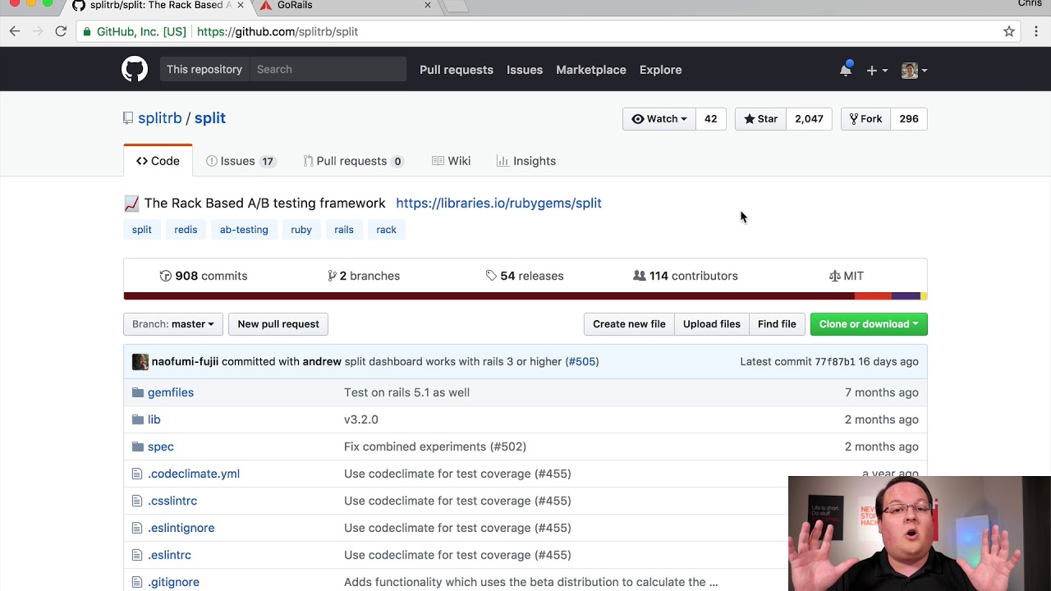
Task: Reload the page with refresh icon
Action: [x=61, y=31]
